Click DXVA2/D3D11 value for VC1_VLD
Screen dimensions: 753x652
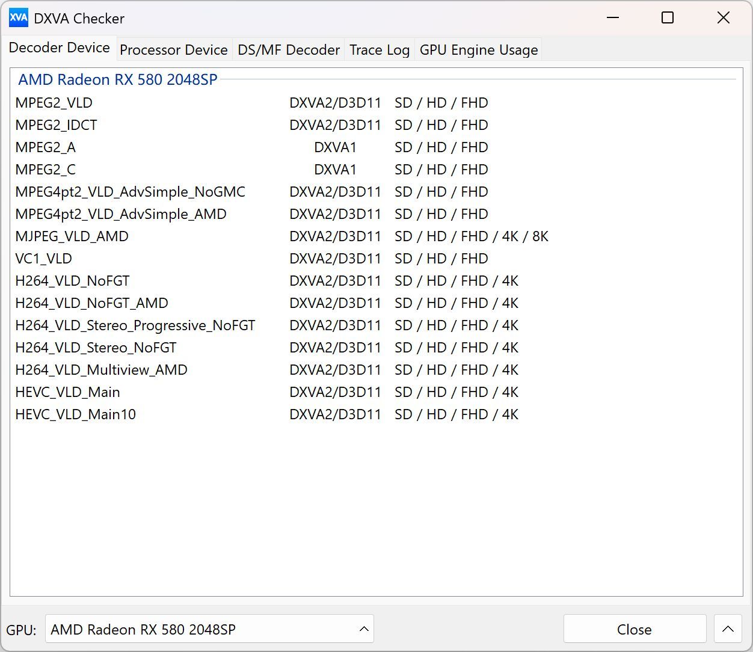tap(335, 259)
